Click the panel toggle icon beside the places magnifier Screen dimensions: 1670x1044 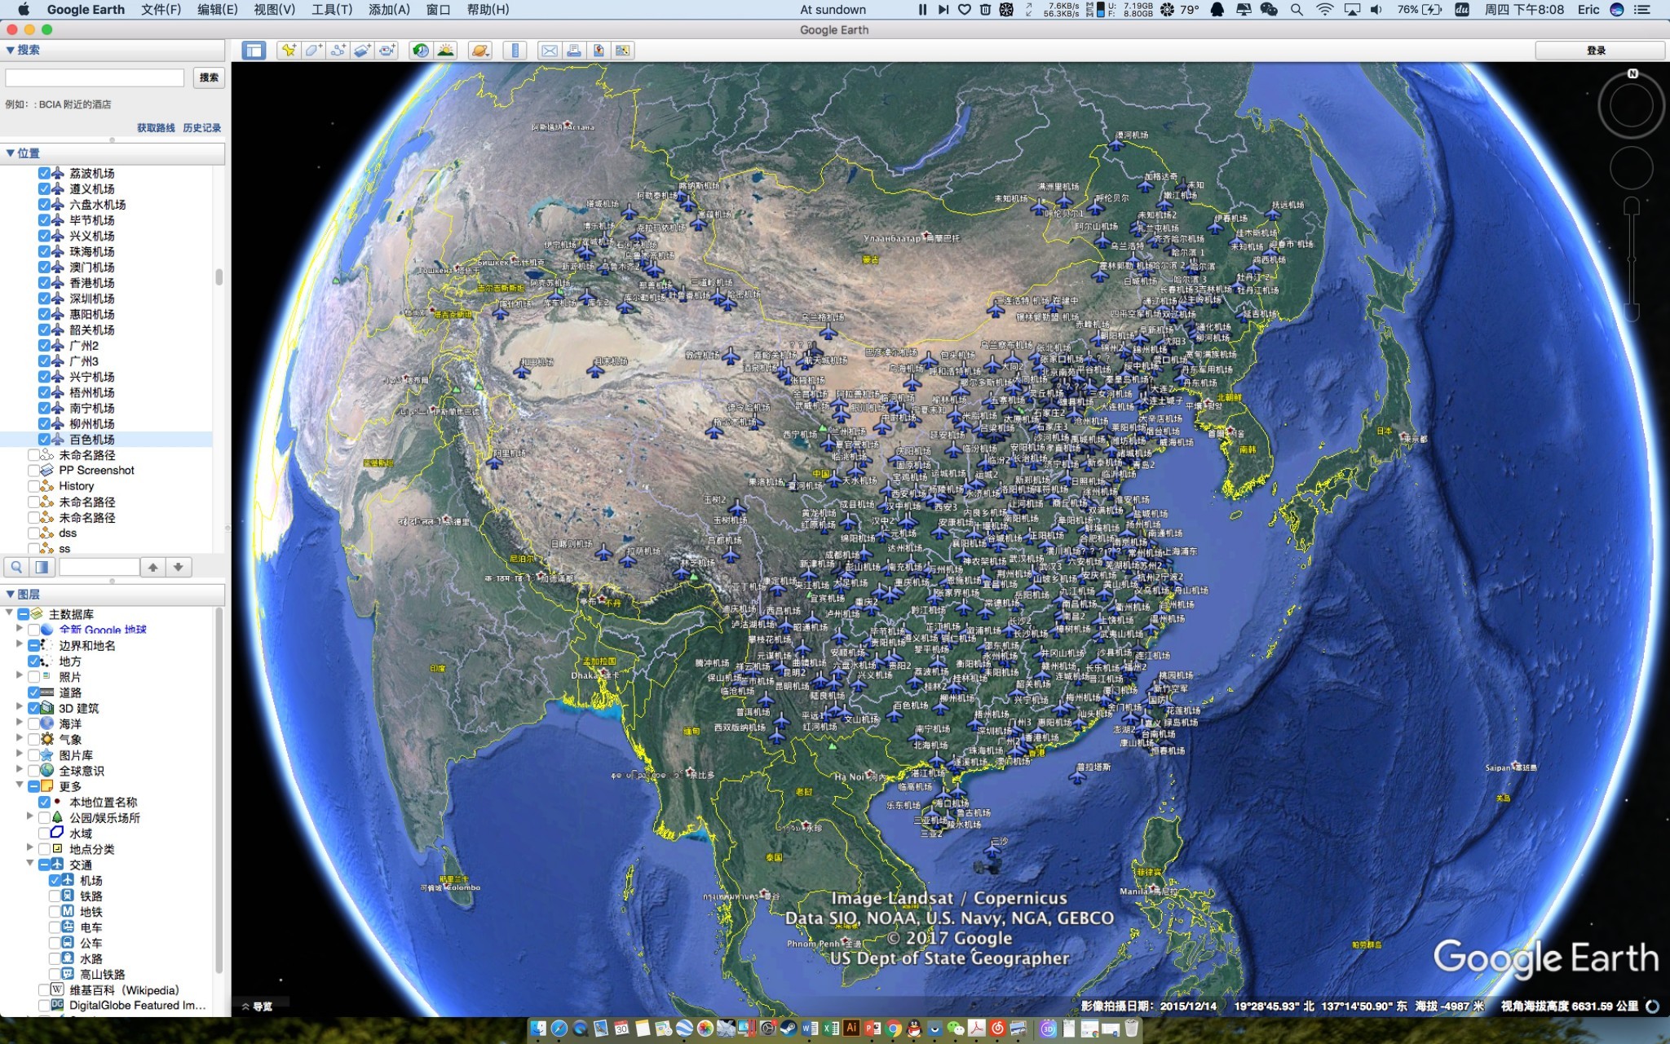[42, 567]
